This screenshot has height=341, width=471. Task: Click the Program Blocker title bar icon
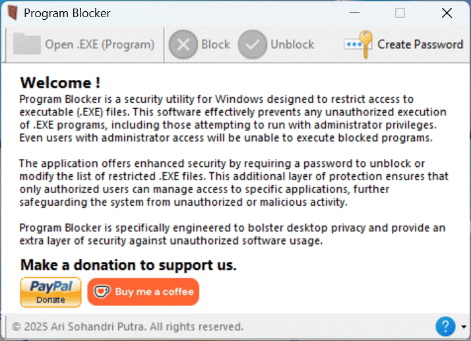click(11, 13)
